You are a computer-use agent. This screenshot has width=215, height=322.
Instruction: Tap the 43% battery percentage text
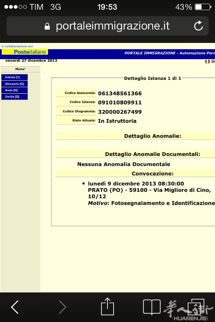click(183, 7)
